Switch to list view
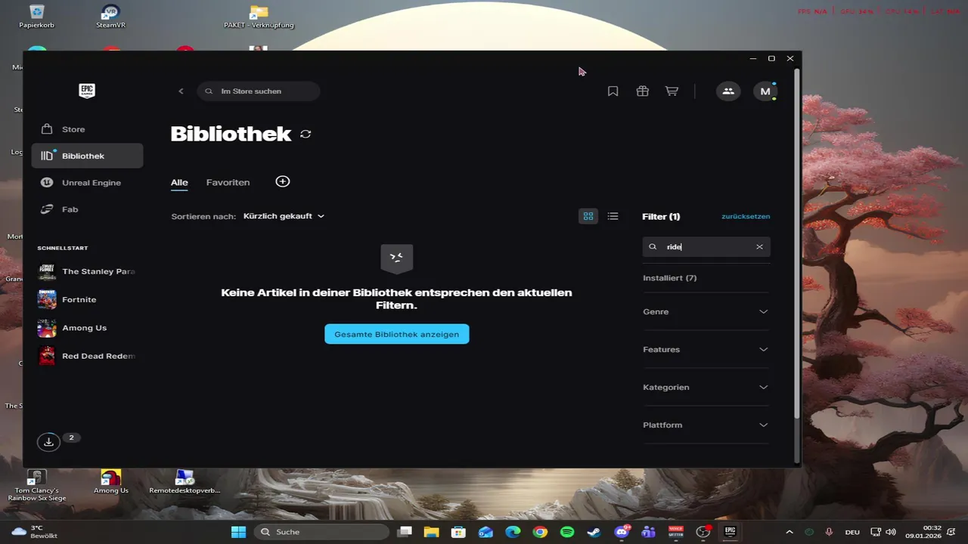 click(x=613, y=216)
